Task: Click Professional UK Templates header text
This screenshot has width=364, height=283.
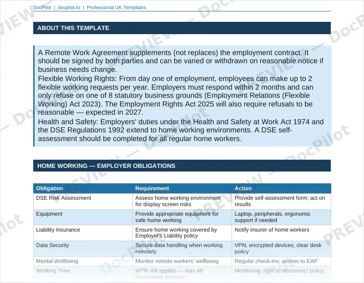Action: pyautogui.click(x=116, y=7)
